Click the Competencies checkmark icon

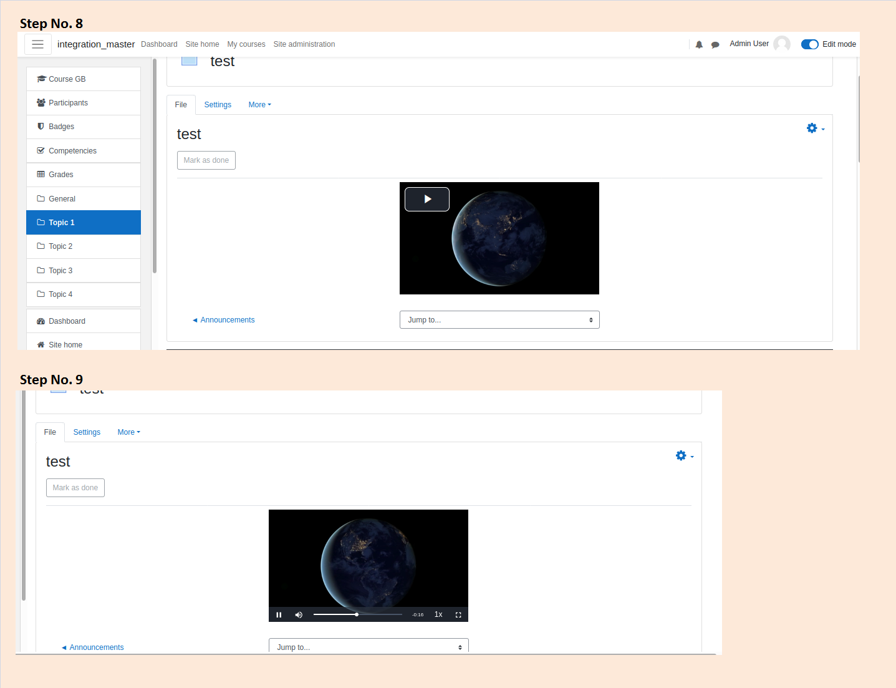(x=41, y=151)
